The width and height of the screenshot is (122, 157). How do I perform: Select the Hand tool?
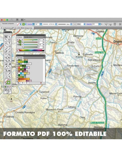[6, 77]
